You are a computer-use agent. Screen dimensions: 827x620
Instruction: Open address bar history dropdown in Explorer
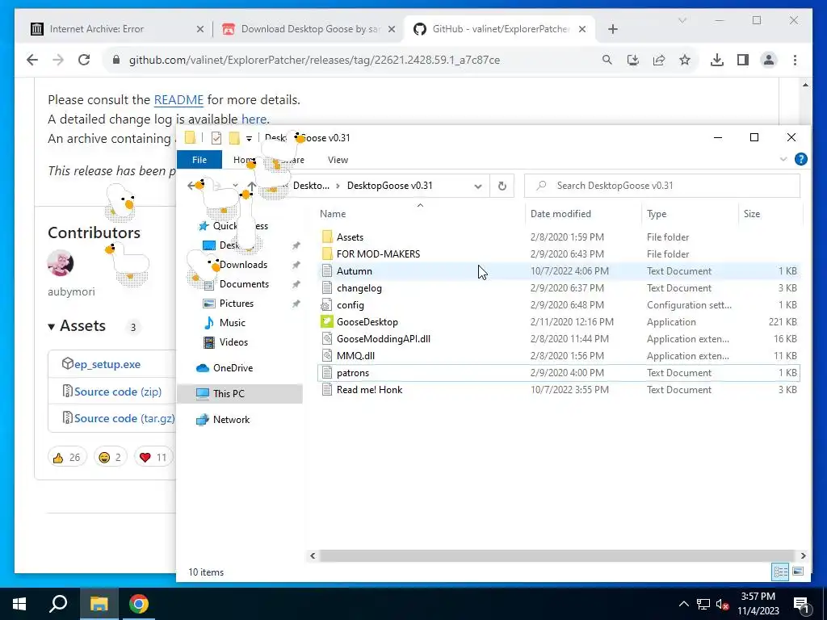tap(478, 186)
